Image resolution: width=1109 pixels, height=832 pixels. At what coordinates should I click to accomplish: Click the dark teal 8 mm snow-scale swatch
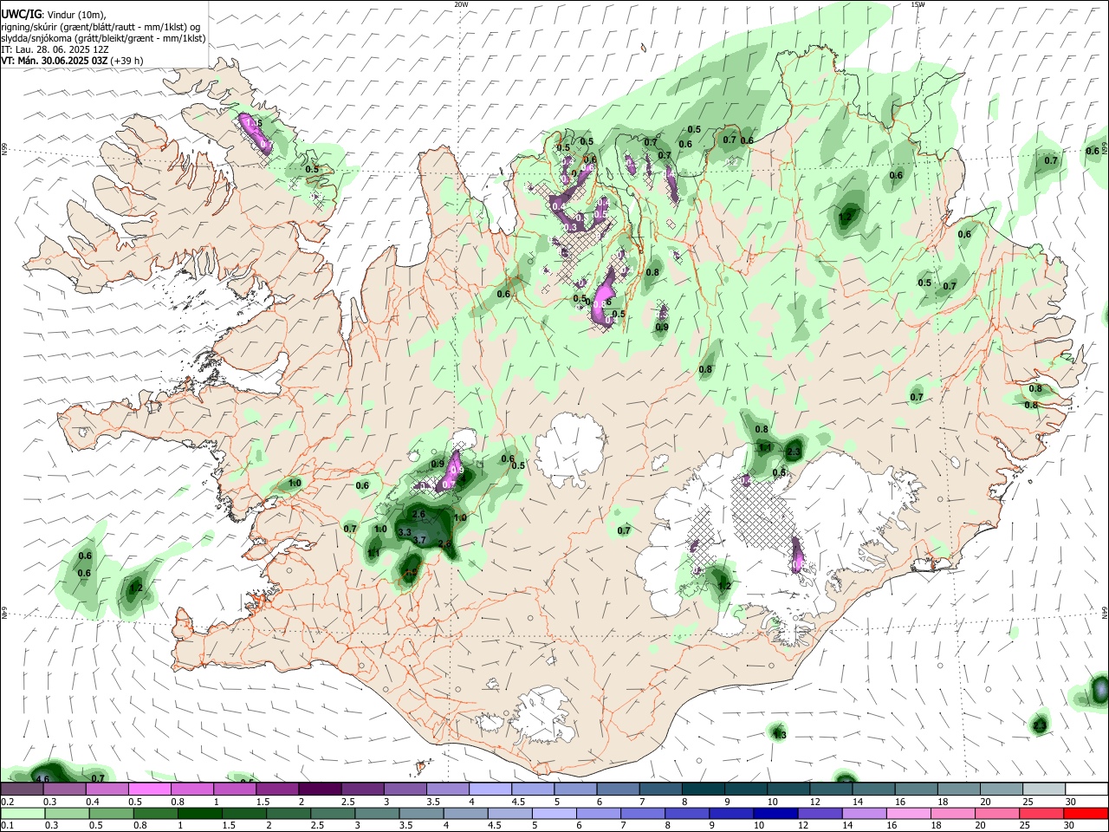[x=704, y=790]
